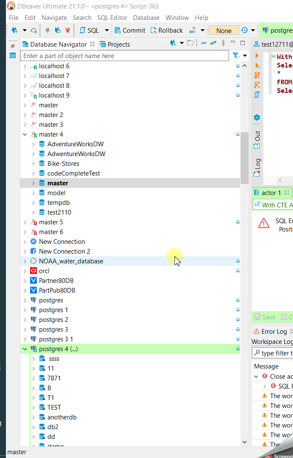
Task: Collapse the master 4 connection node
Action: point(25,134)
